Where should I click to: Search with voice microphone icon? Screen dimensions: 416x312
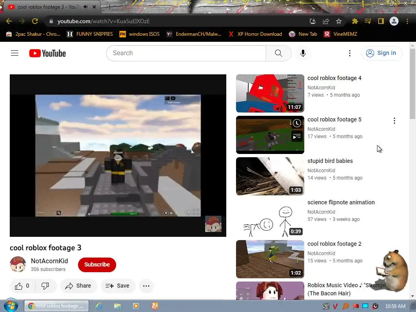point(303,53)
